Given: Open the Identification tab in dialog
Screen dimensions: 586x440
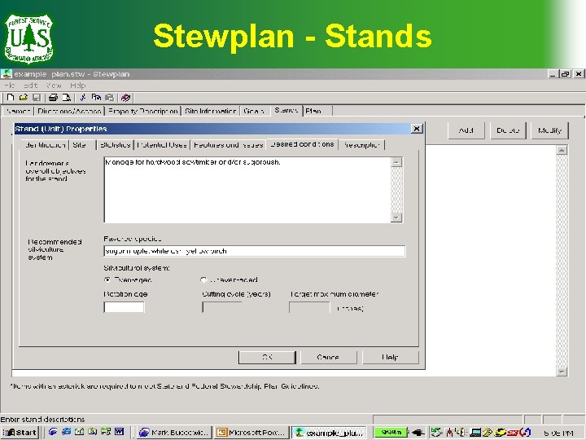Looking at the screenshot, I should point(46,145).
